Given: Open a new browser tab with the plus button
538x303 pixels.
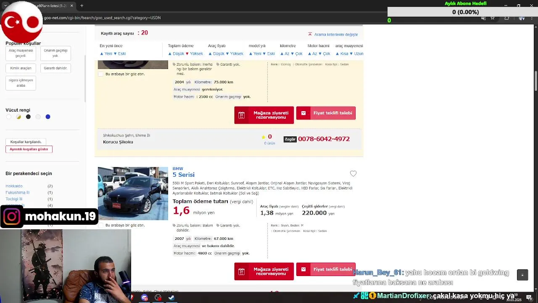Looking at the screenshot, I should point(82,6).
